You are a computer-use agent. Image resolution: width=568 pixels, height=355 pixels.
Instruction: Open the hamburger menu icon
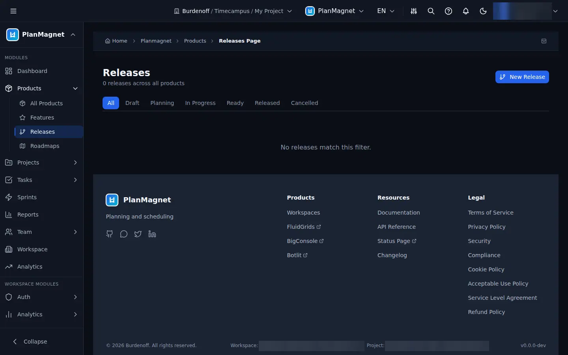(x=13, y=11)
